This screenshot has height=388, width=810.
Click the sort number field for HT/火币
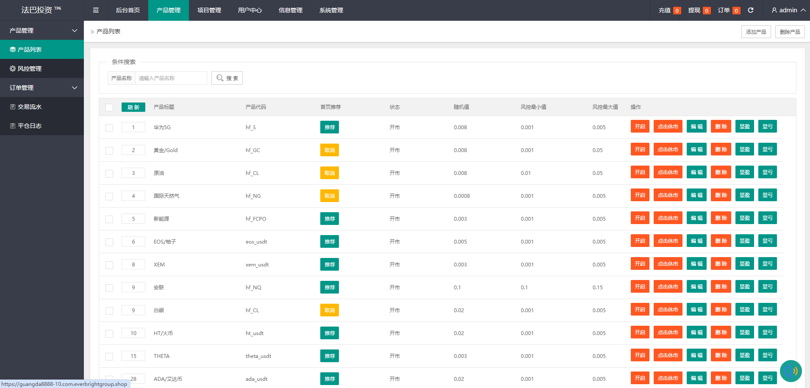click(x=133, y=333)
